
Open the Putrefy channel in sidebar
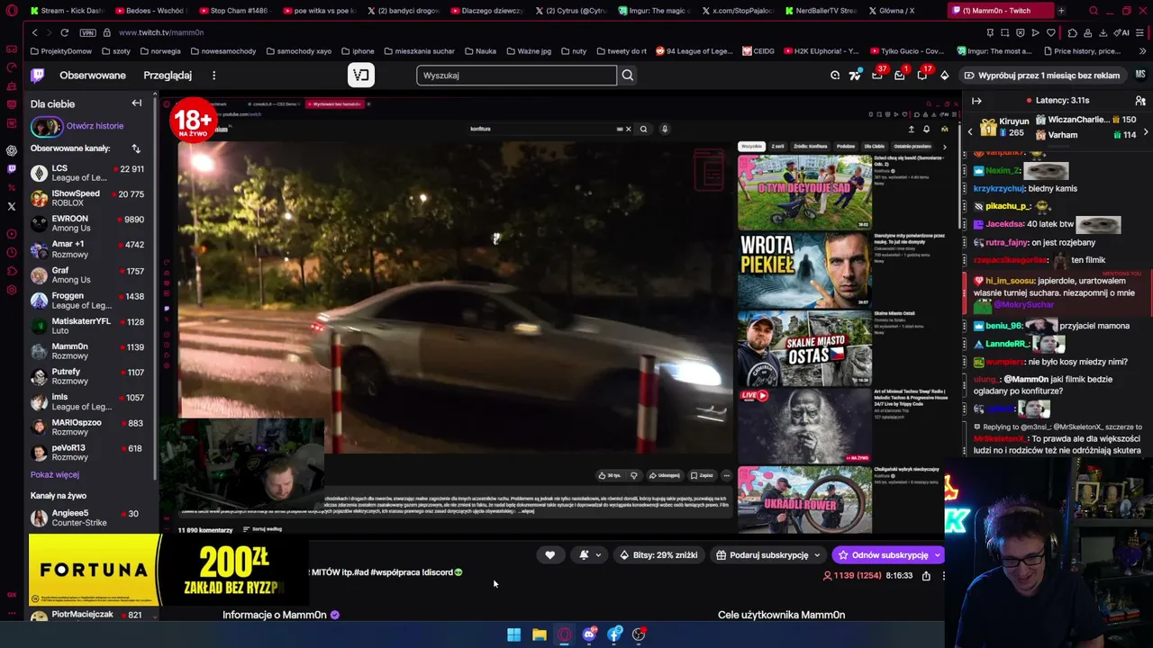coord(87,376)
